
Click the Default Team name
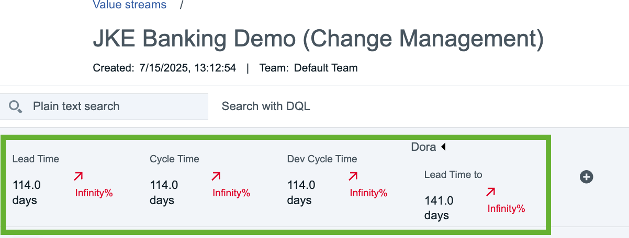(325, 68)
